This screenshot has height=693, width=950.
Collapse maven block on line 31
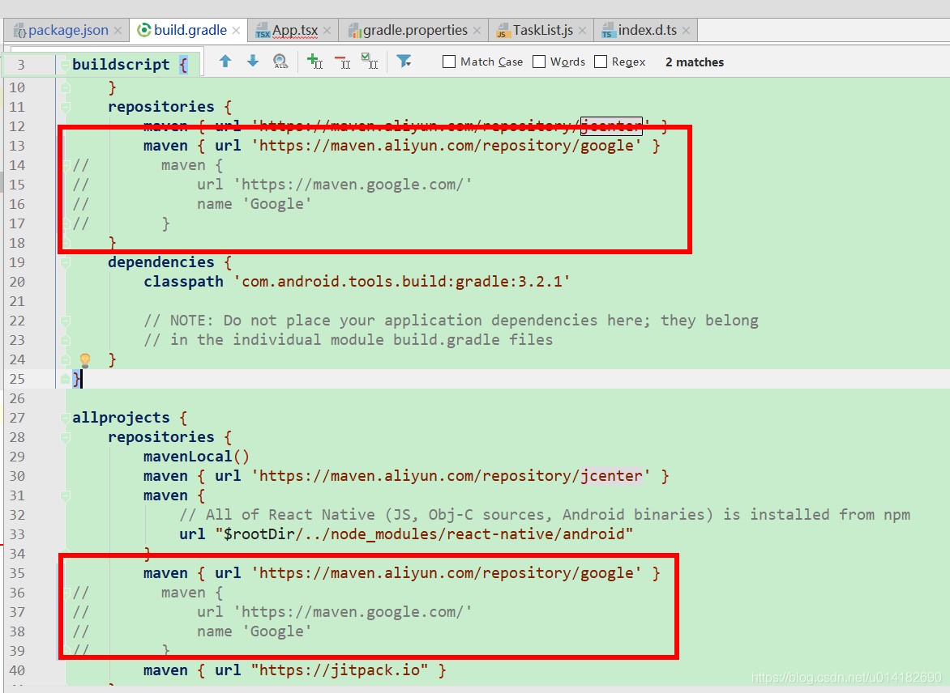point(66,495)
